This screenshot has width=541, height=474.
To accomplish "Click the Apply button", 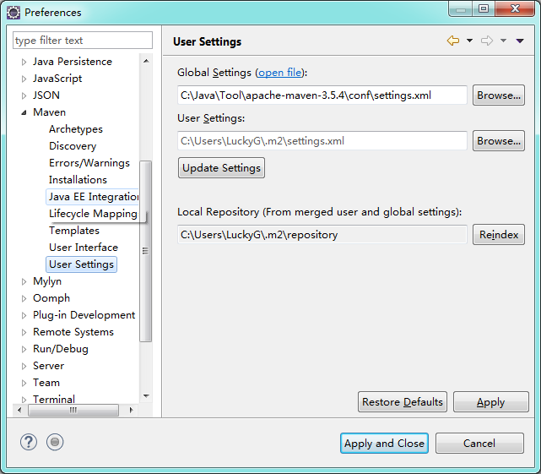I will point(490,402).
